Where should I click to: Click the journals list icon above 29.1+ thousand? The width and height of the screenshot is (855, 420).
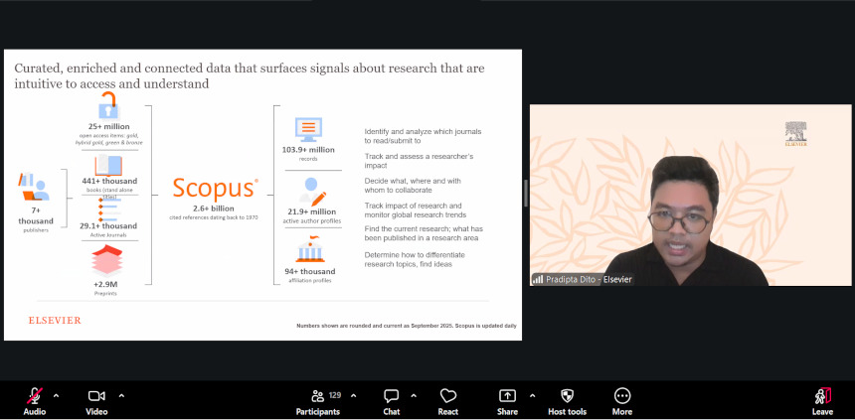pos(109,210)
